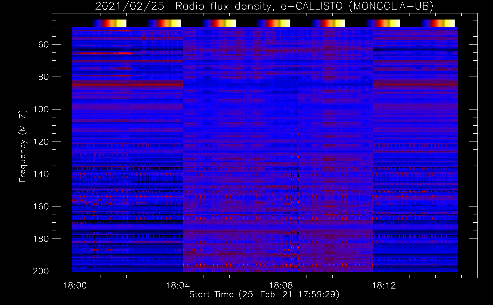Click the 18:08 time tick label
Screen dimensions: 493x305
tap(281, 286)
